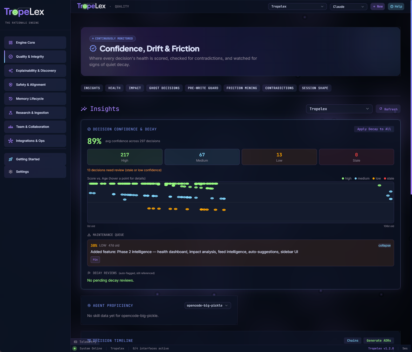The height and width of the screenshot is (352, 412).
Task: Click the New button
Action: (378, 6)
